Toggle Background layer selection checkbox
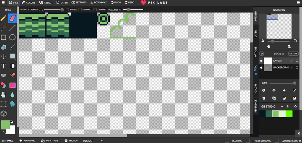The height and width of the screenshot is (143, 302). 297,68
